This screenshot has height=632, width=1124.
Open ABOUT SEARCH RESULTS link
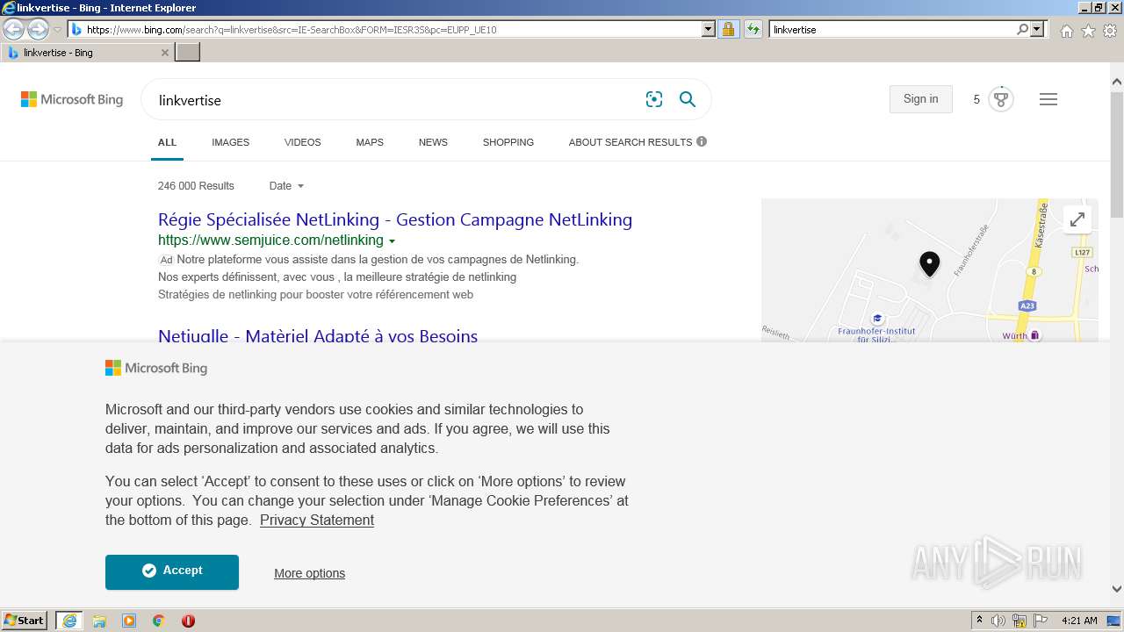638,142
